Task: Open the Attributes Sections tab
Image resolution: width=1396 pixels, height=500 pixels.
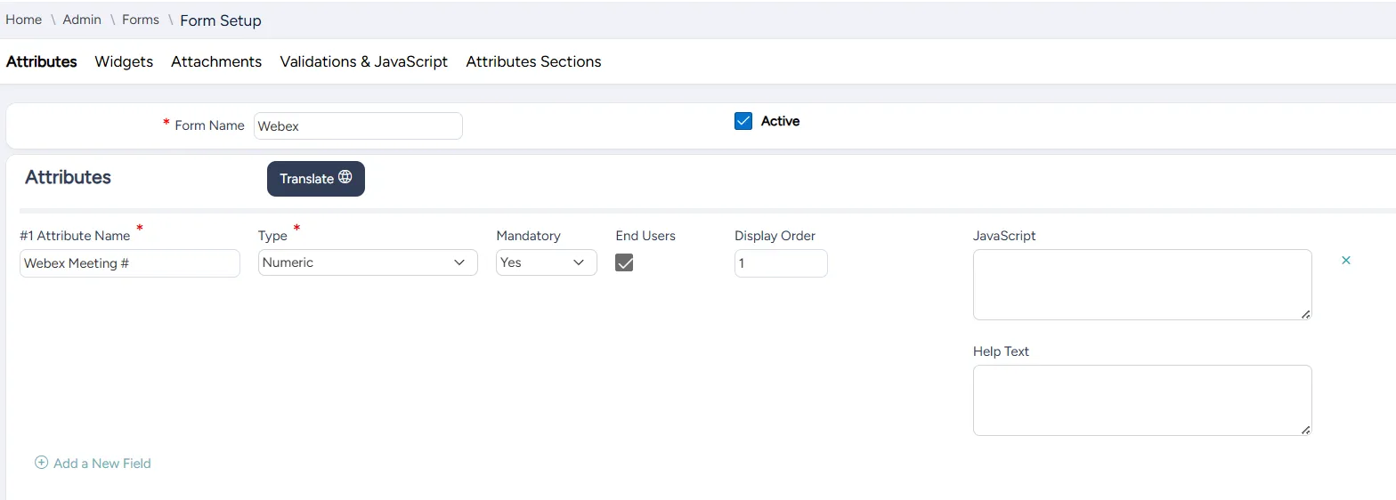Action: (533, 61)
